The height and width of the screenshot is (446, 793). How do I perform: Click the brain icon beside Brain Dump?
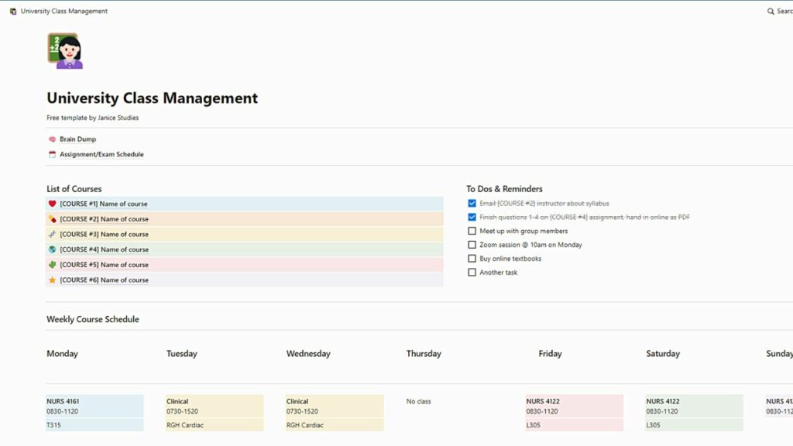pyautogui.click(x=52, y=139)
